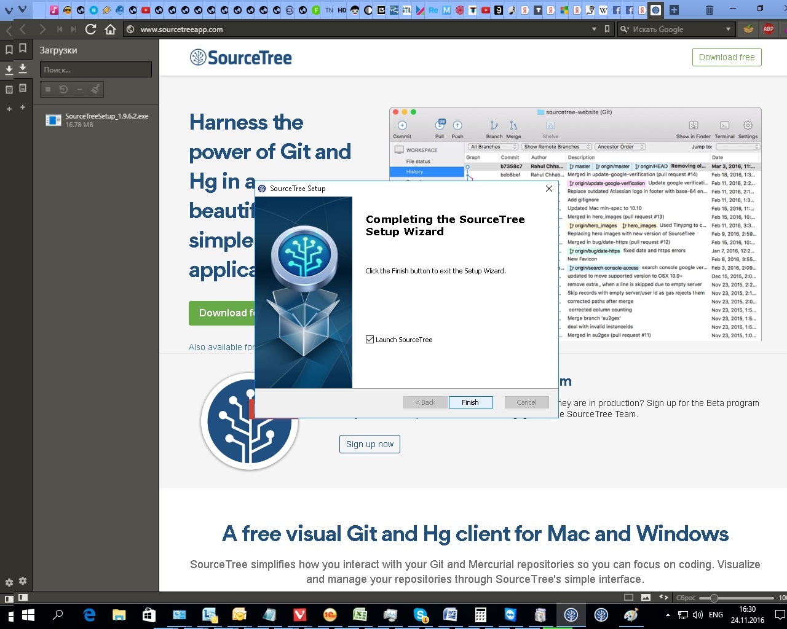Click the fast forward navigation button
Screen dimensions: 787x629
[x=74, y=29]
